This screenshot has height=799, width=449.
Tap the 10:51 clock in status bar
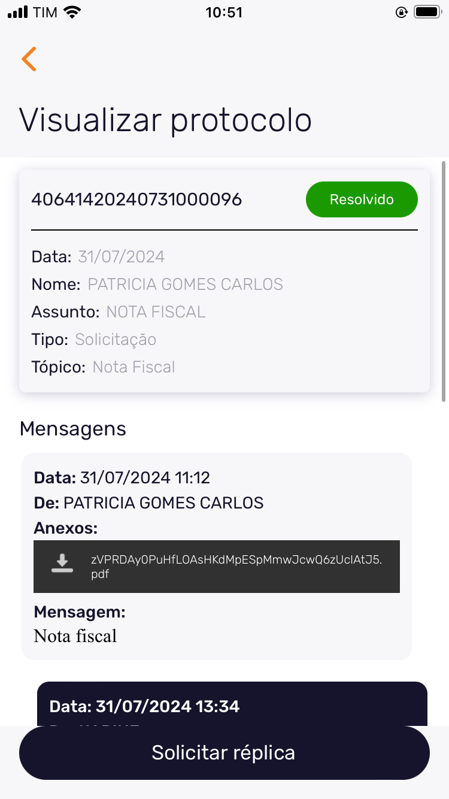(x=224, y=12)
